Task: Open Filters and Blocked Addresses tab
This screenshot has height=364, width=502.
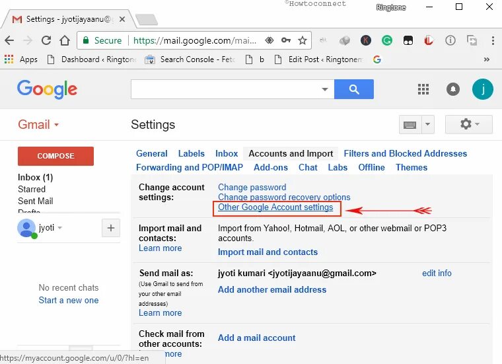Action: [x=406, y=154]
